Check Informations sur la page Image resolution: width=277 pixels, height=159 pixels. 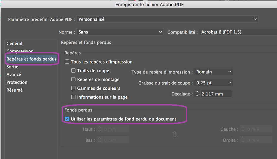(x=74, y=97)
